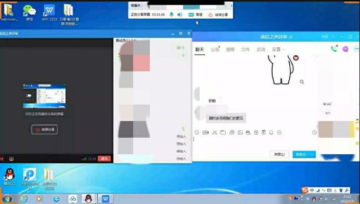360x204 pixels.
Task: Click the scissors screenshot tool icon
Action: 214,132
